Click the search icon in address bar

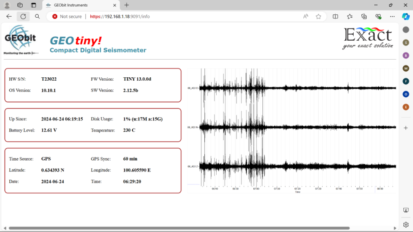click(37, 17)
